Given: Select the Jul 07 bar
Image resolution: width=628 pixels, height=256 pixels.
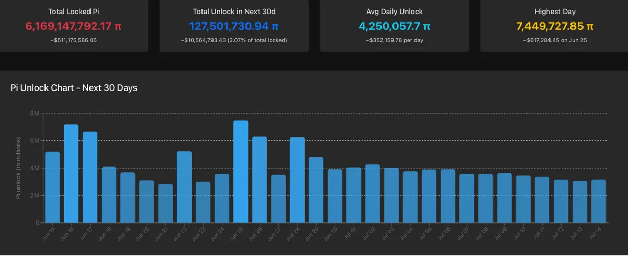Looking at the screenshot, I should click(x=467, y=198).
